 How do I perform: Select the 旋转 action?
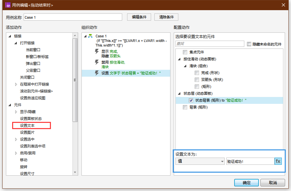pyautogui.click(x=24, y=167)
